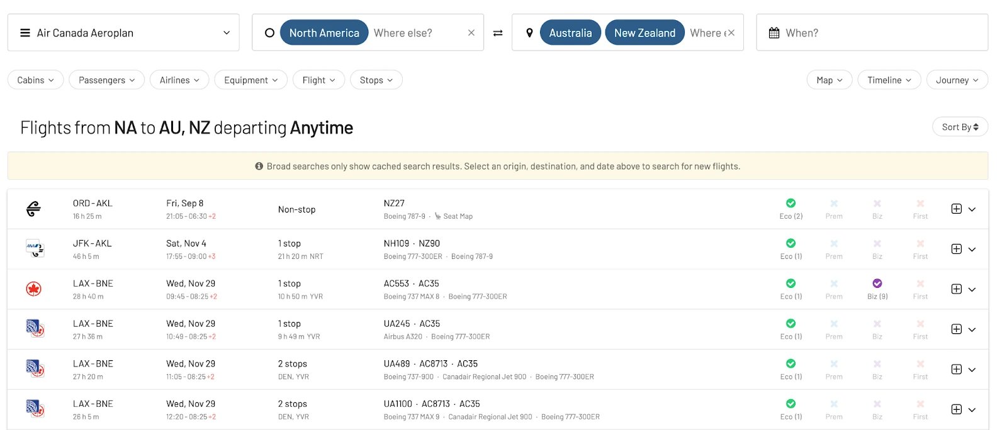The height and width of the screenshot is (430, 1007).
Task: Click the Sort By button
Action: [960, 126]
